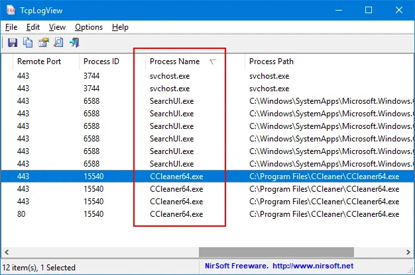Click the status text '12 item(s), 1 Selected'
The image size is (415, 275).
tap(39, 268)
